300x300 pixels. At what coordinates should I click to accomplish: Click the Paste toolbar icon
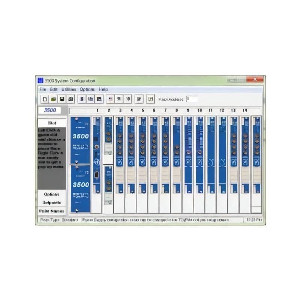click(99, 99)
